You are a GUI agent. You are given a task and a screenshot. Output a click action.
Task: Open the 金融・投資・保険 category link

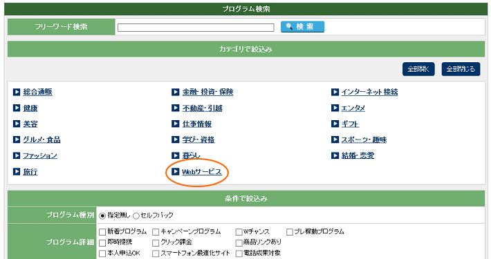point(207,92)
